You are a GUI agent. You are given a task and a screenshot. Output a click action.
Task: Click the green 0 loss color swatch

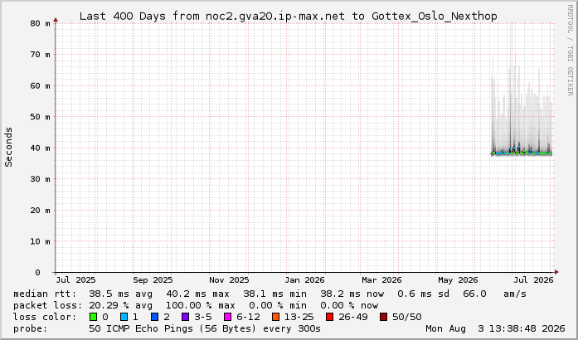93,317
